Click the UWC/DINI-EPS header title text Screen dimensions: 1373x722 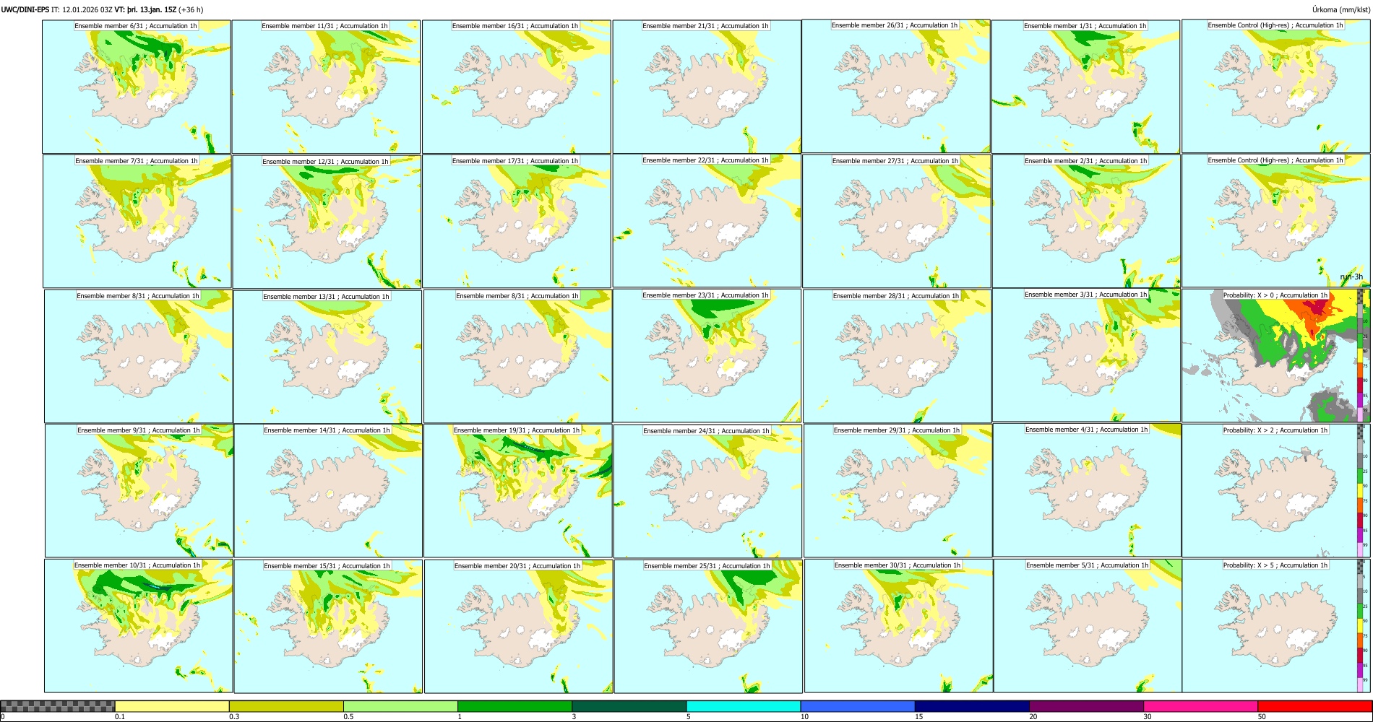tap(25, 9)
